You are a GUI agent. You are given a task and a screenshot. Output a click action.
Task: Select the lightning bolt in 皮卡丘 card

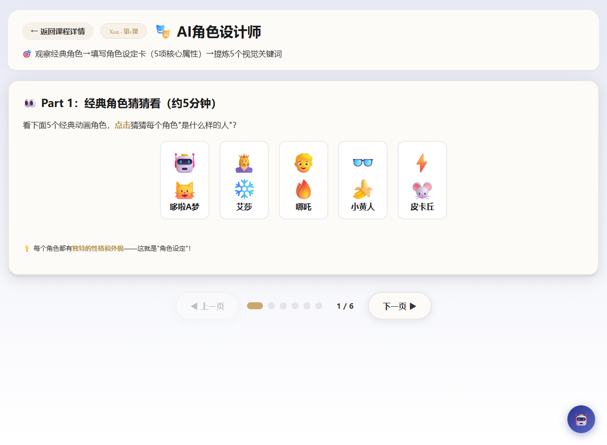pos(422,163)
